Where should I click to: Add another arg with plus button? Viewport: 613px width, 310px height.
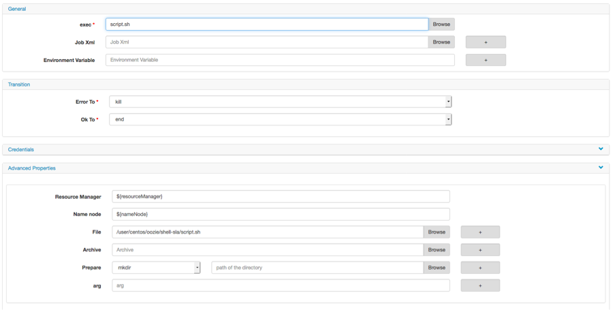480,285
